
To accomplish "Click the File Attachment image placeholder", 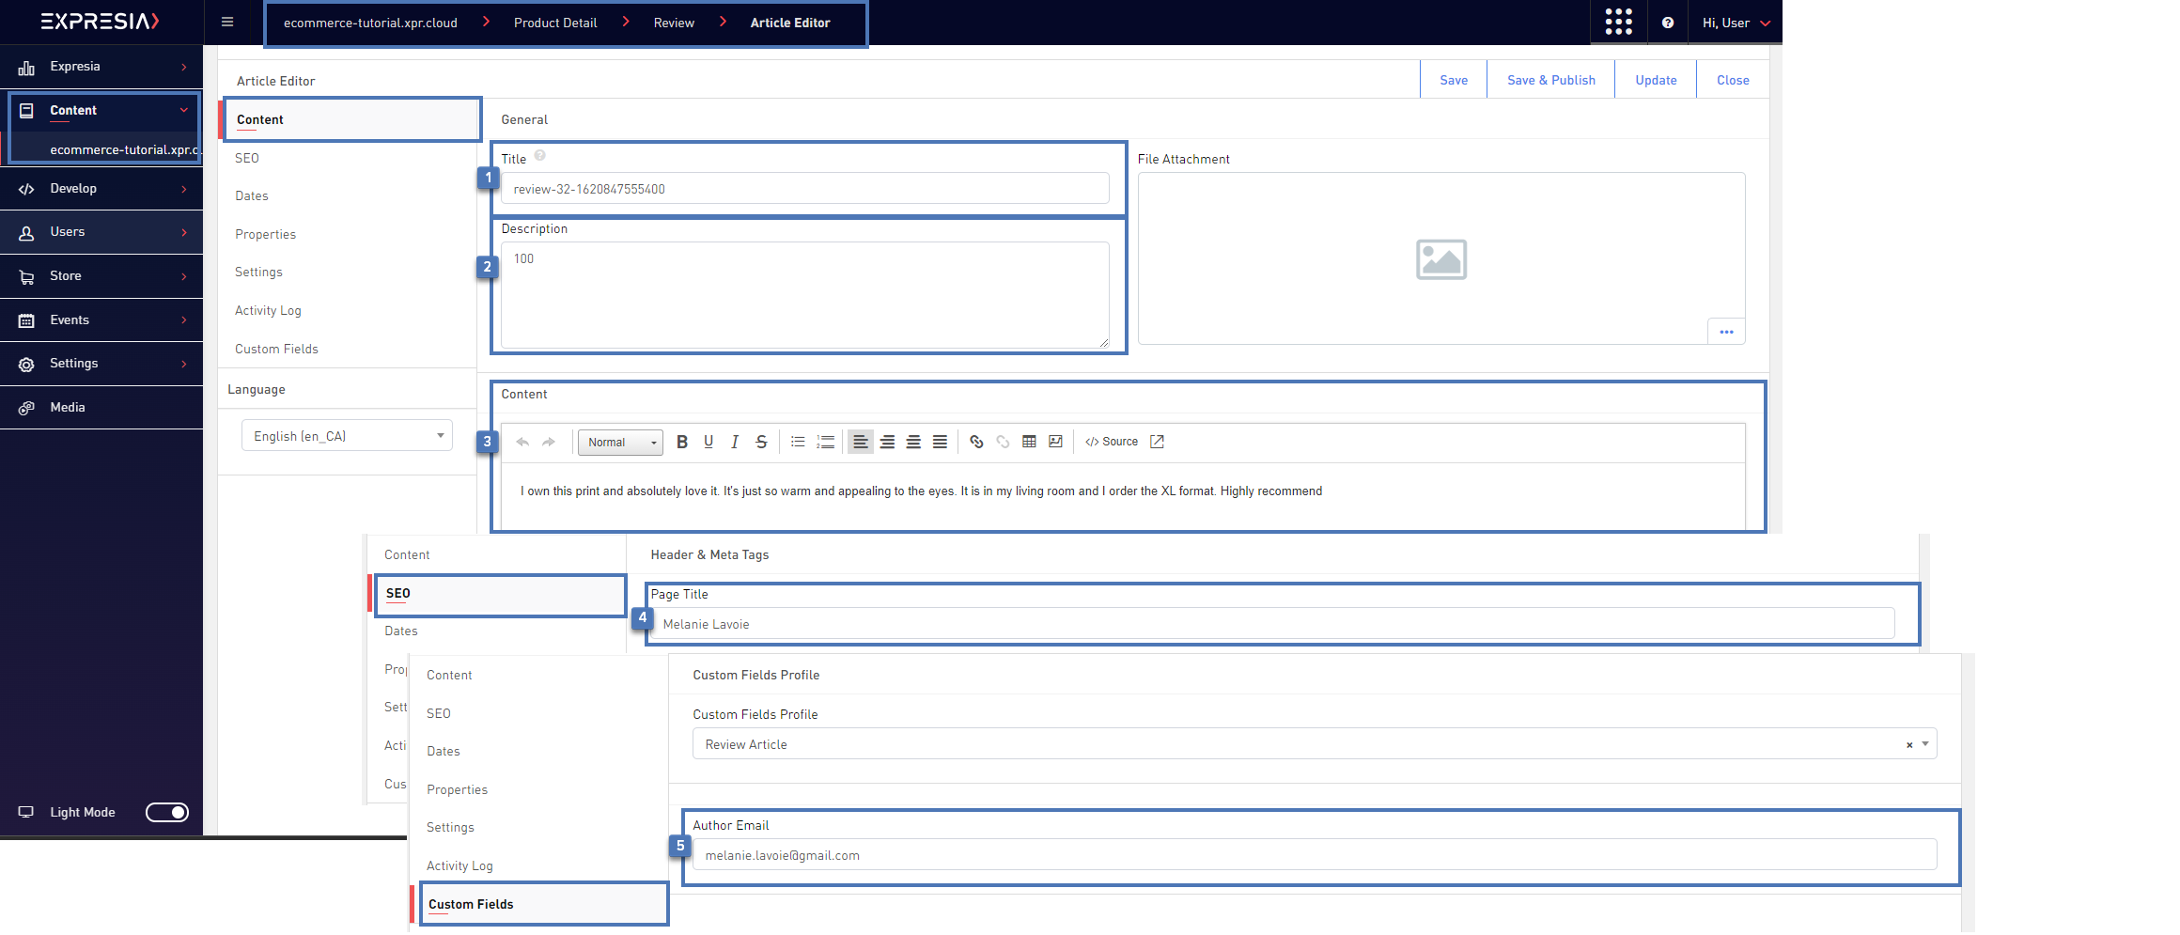I will point(1440,259).
